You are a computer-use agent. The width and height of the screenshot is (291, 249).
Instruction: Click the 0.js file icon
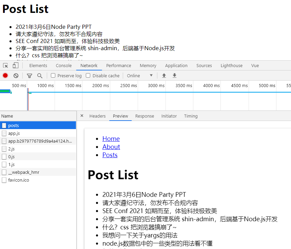click(x=4, y=157)
